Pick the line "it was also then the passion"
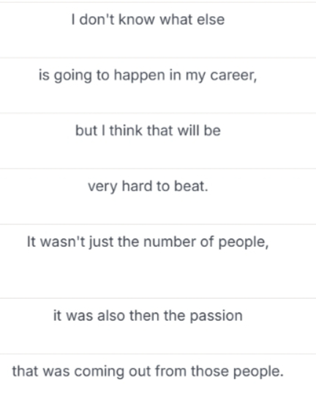This screenshot has height=399, width=316. pyautogui.click(x=158, y=326)
